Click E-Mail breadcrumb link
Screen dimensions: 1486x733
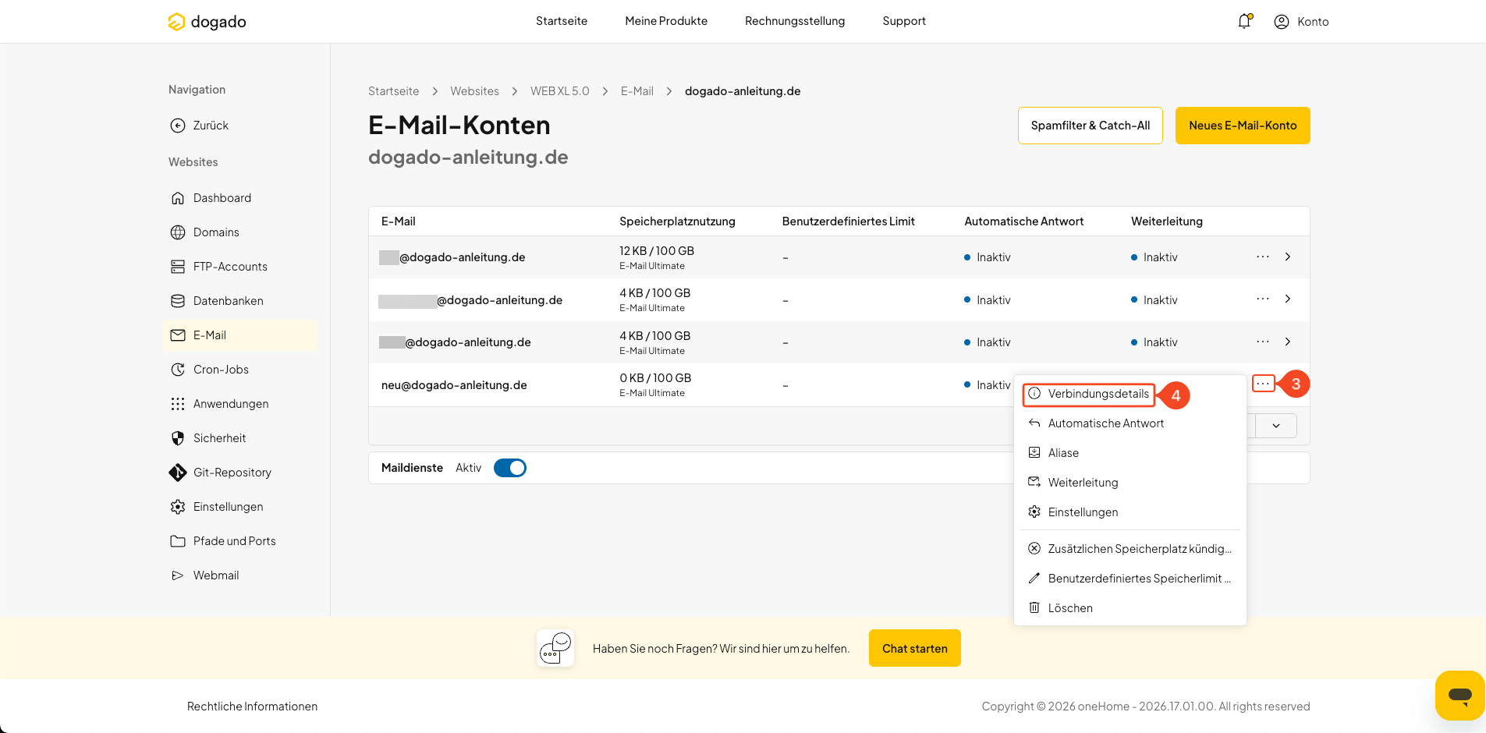637,91
